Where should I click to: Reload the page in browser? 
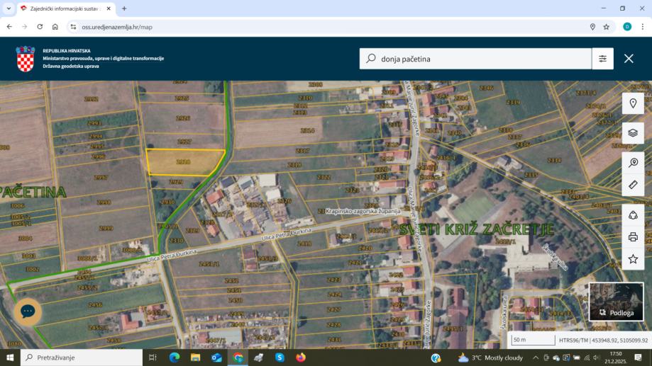click(x=40, y=27)
